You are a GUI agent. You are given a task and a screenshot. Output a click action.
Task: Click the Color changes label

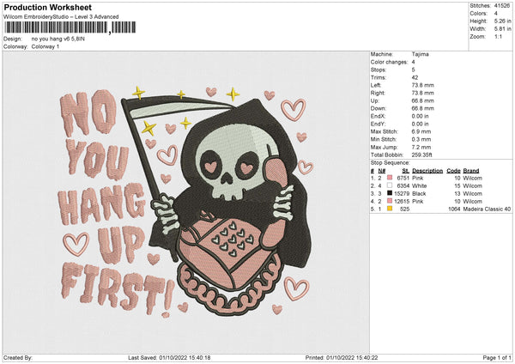389,62
